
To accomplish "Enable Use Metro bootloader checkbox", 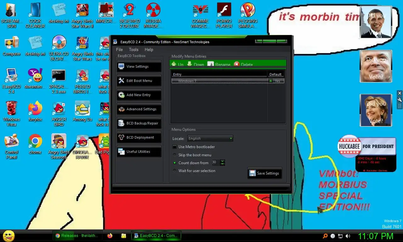I will tap(175, 147).
